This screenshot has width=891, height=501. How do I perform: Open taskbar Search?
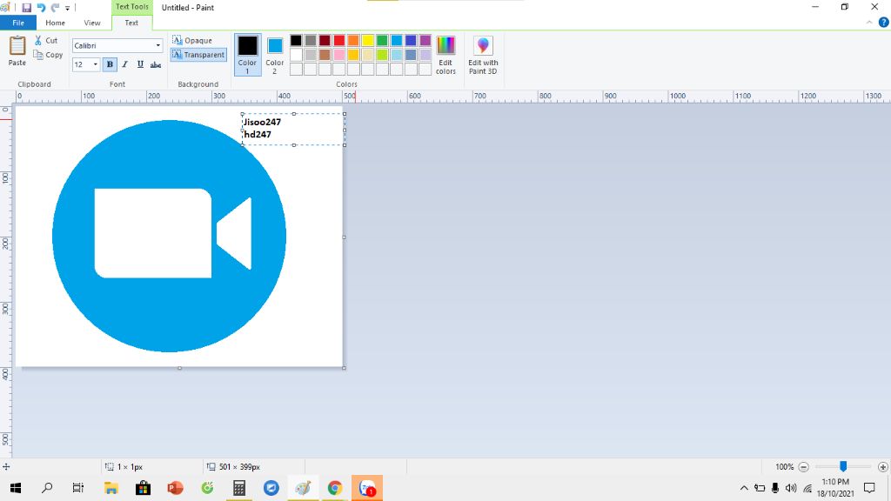tap(47, 488)
